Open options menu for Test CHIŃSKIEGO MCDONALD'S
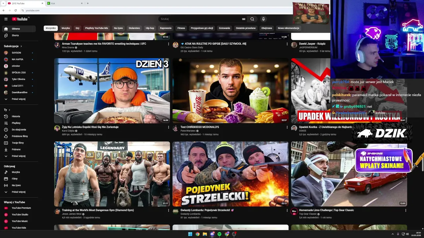This screenshot has width=424, height=238. point(287,127)
